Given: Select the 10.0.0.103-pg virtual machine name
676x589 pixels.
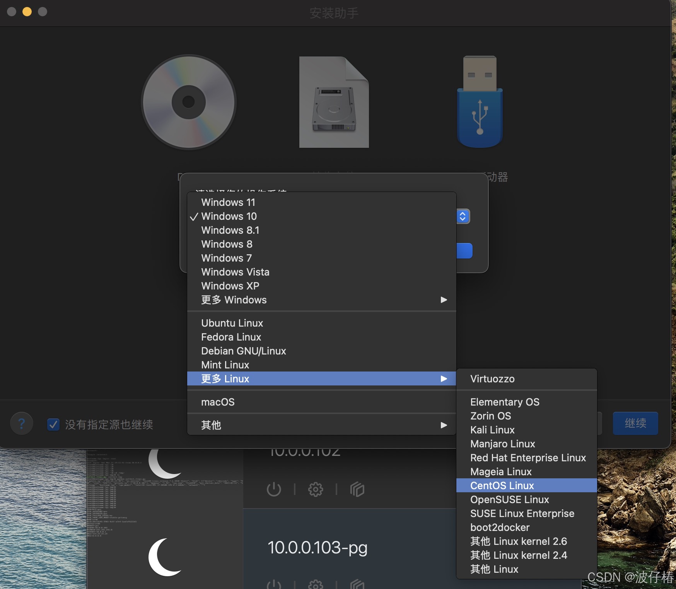Looking at the screenshot, I should (318, 548).
